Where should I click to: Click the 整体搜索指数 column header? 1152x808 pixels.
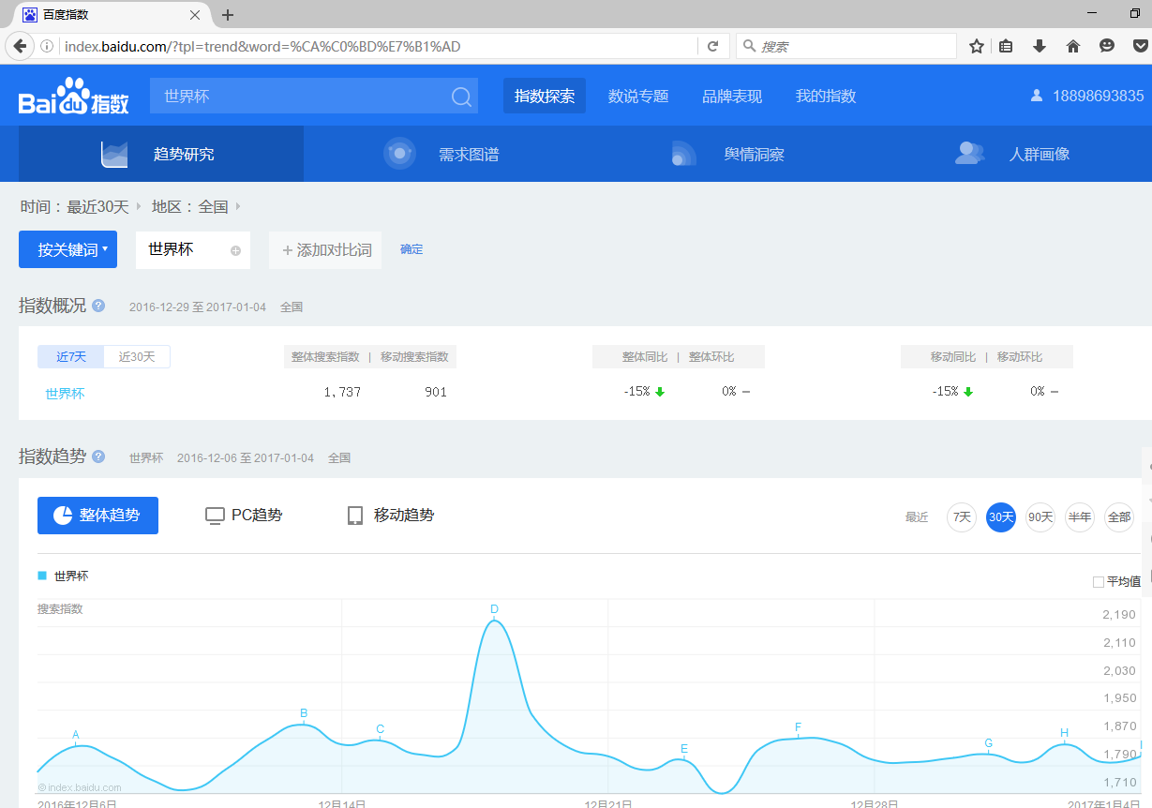[325, 357]
